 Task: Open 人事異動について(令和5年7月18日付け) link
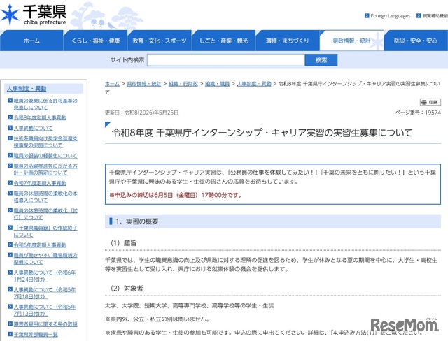[x=45, y=293]
